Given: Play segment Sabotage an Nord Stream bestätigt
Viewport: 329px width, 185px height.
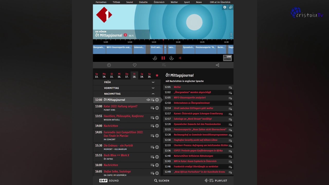Looking at the screenshot, I should [x=193, y=119].
